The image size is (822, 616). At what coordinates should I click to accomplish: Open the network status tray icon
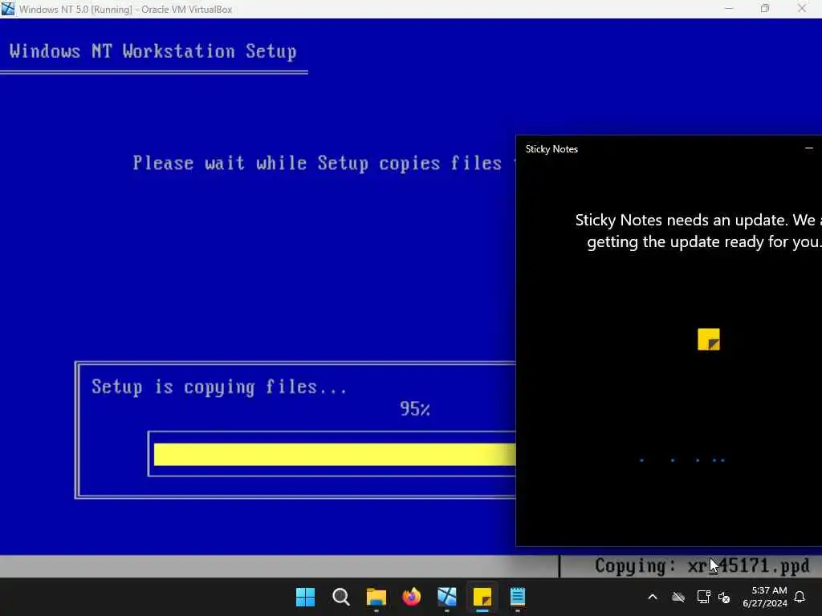click(703, 597)
